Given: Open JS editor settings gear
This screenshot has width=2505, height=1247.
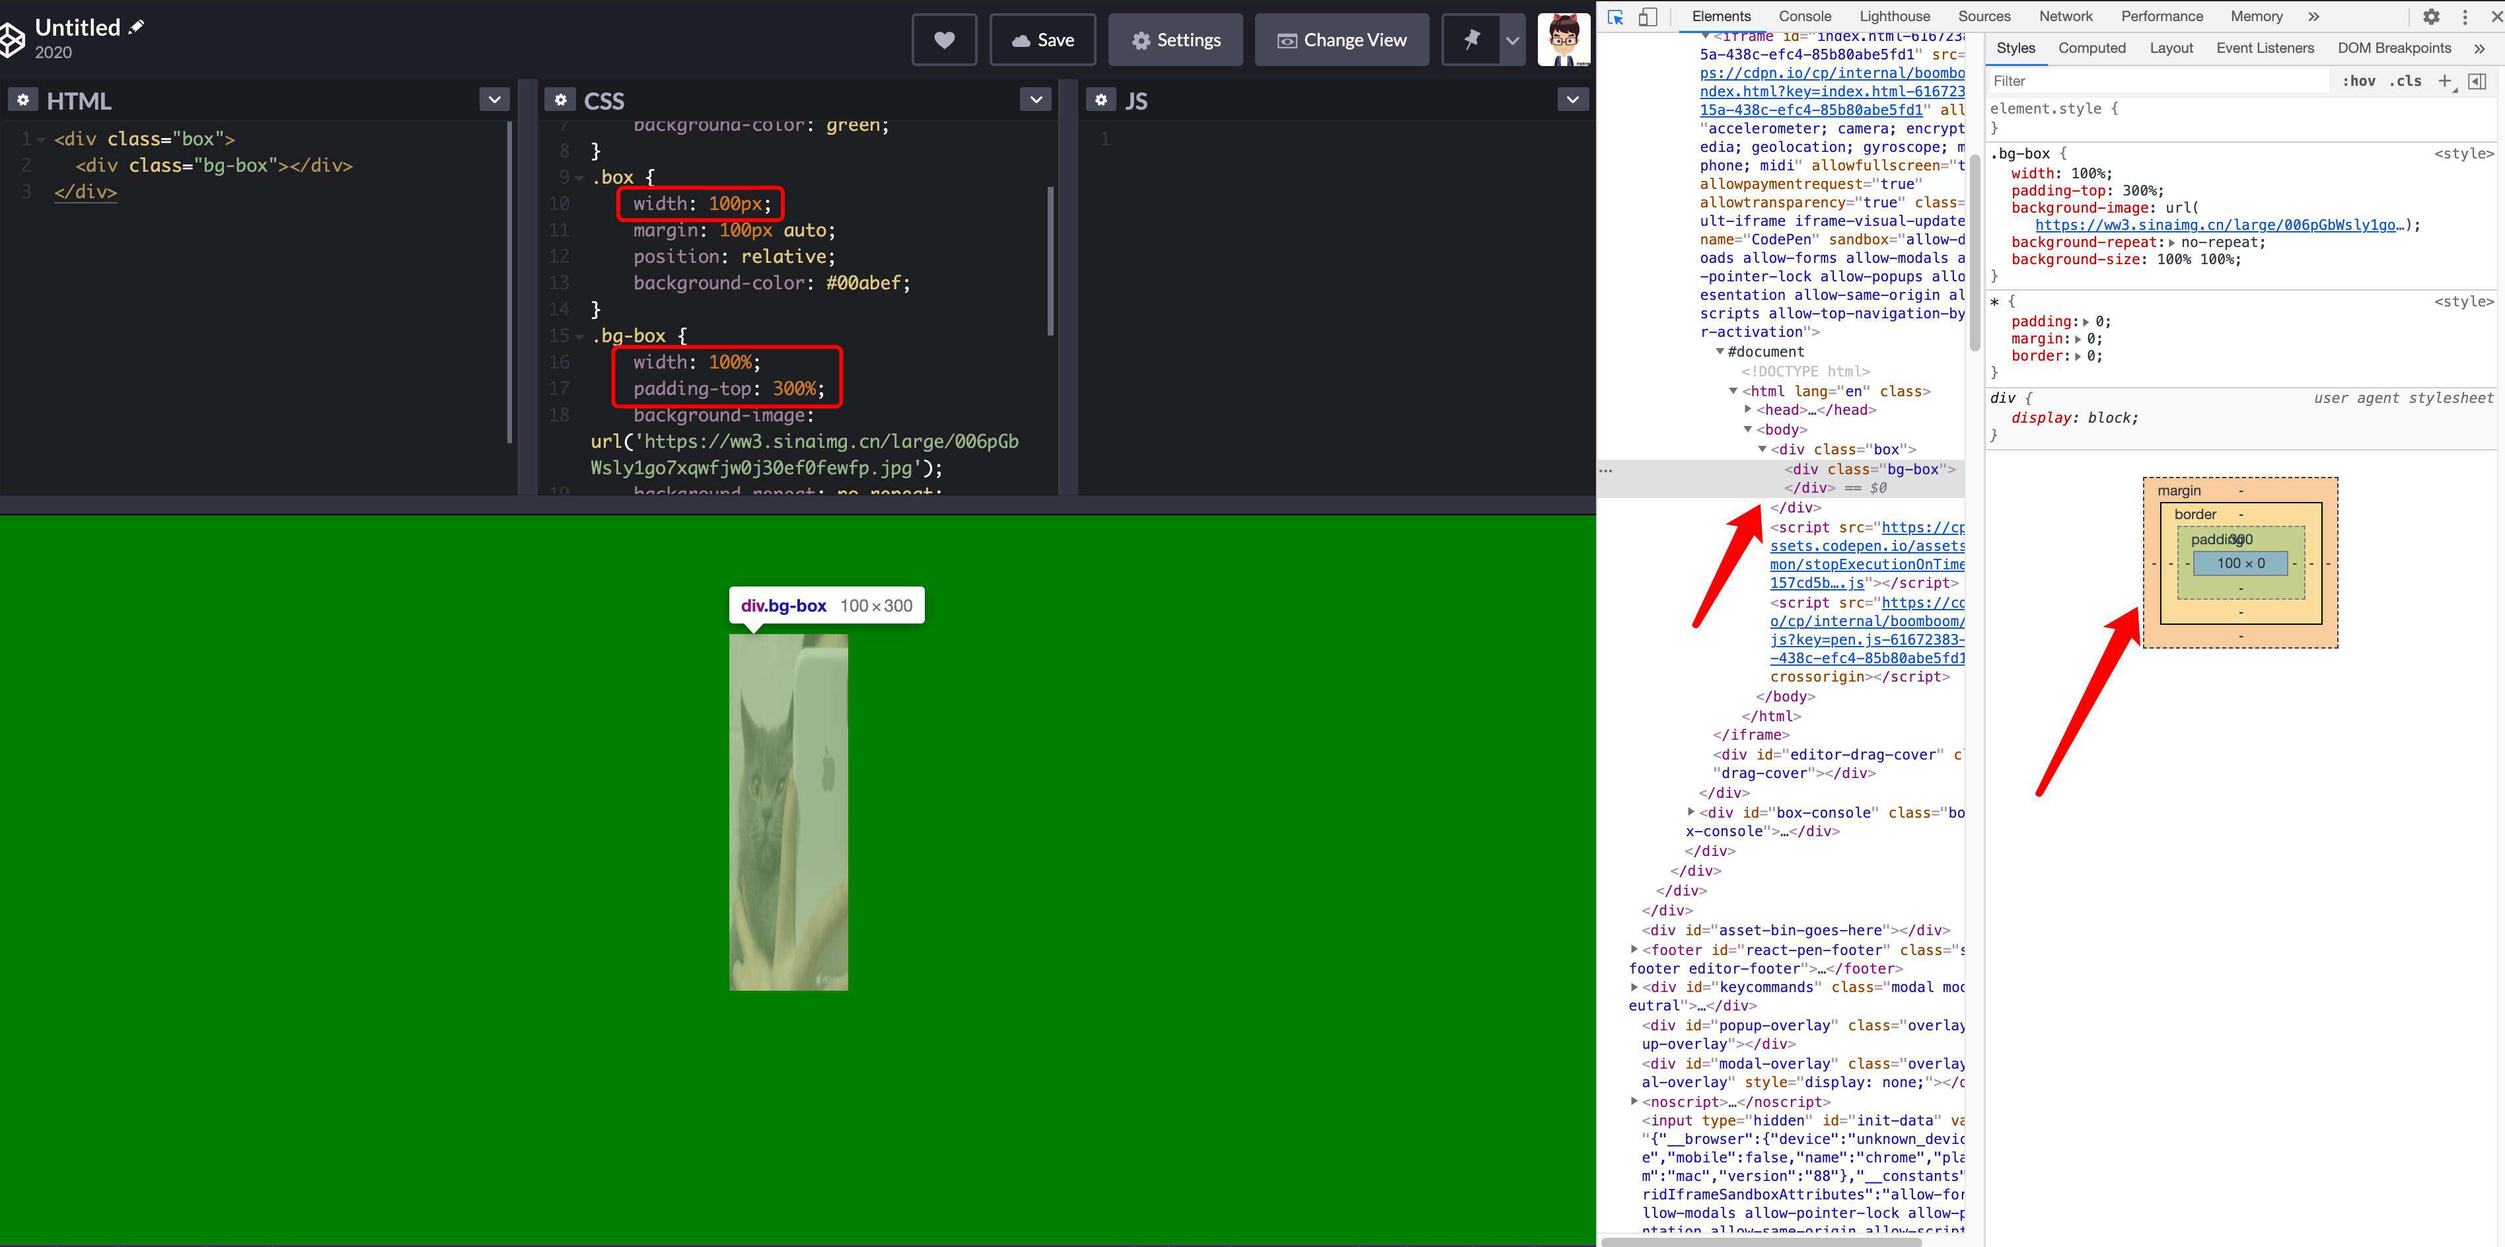Looking at the screenshot, I should click(1100, 100).
